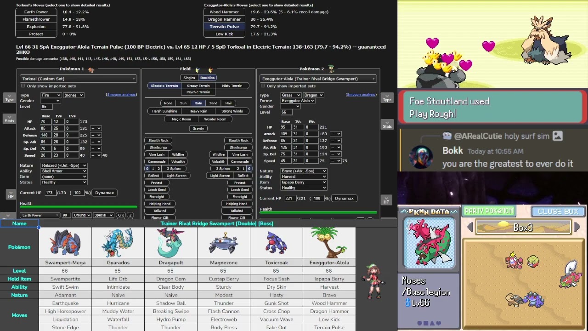Collapse the left Type side panel toggle
Screen dimensions: 588x331
click(x=9, y=98)
